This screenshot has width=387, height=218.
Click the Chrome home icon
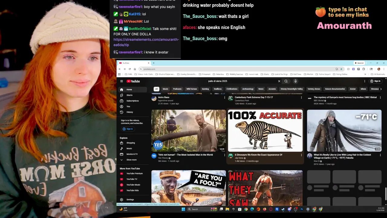[135, 69]
